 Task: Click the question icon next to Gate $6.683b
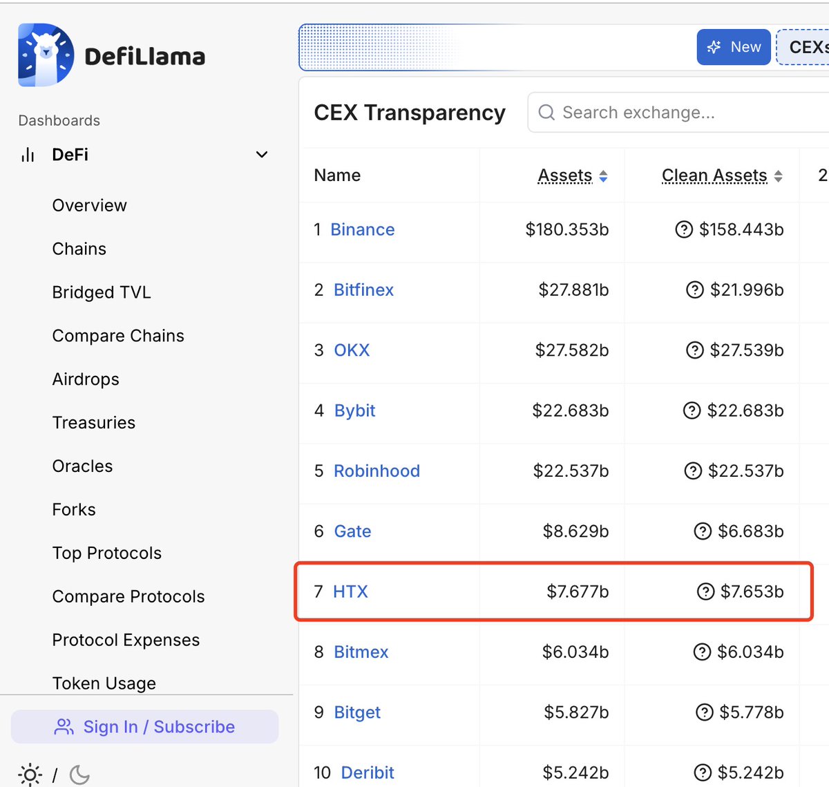703,531
